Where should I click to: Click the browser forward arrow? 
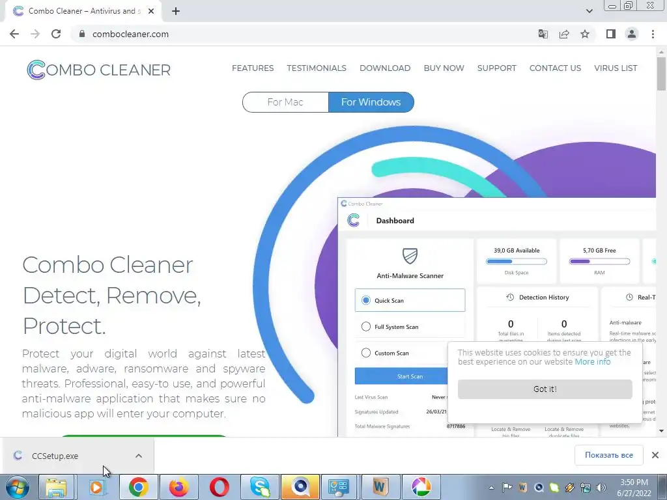click(35, 34)
